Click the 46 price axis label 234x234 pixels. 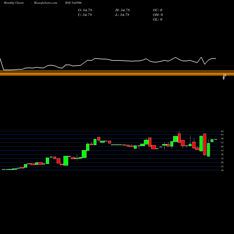pos(222,146)
